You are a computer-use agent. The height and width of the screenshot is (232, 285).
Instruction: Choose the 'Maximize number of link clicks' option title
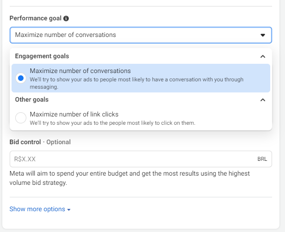coord(74,114)
